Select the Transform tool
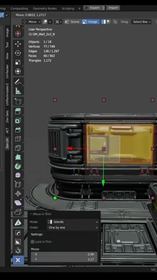The height and width of the screenshot is (280, 157). pos(18,71)
